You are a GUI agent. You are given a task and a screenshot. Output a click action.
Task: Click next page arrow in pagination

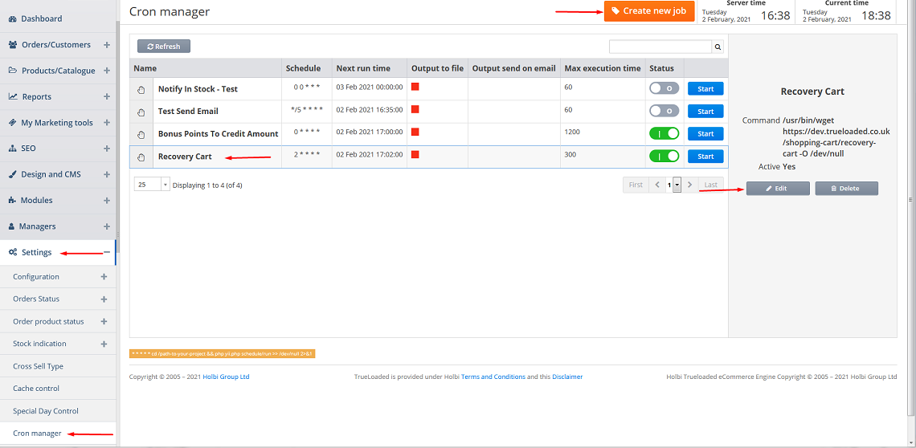(689, 185)
